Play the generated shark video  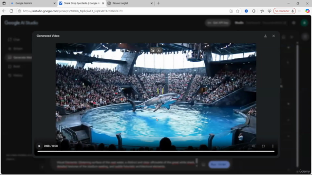39,146
